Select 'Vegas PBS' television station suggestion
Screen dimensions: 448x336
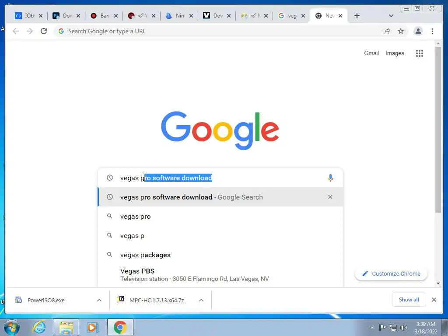(x=220, y=275)
